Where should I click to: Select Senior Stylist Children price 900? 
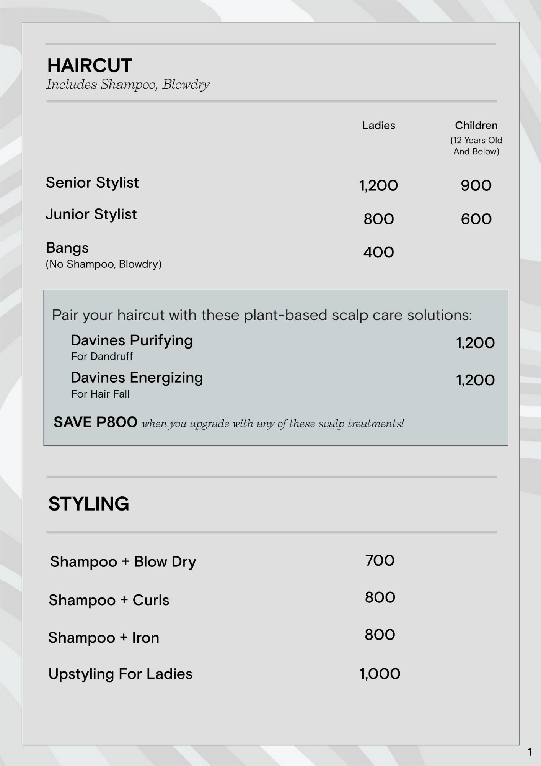click(476, 185)
